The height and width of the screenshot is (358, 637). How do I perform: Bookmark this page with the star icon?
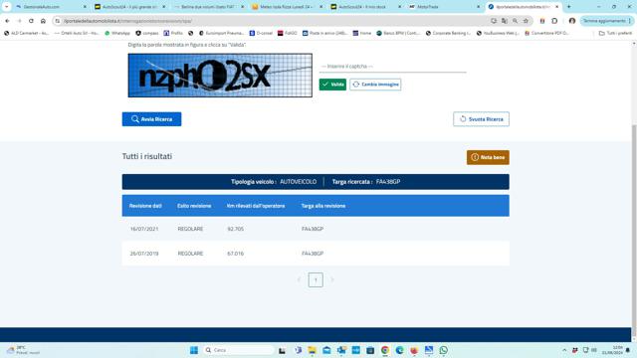click(x=526, y=21)
